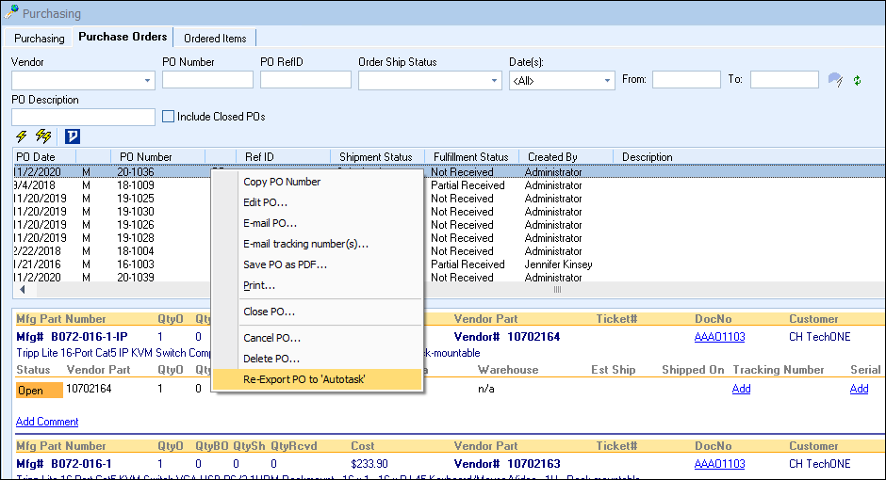Open the Purchasing tab

(39, 39)
